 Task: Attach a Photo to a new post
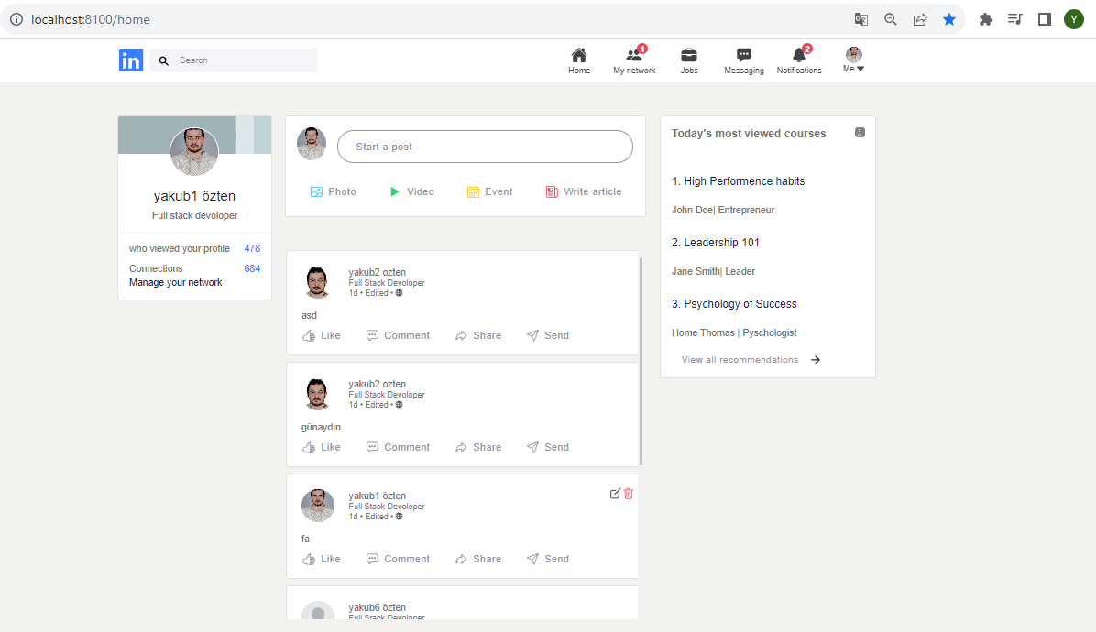click(x=333, y=191)
